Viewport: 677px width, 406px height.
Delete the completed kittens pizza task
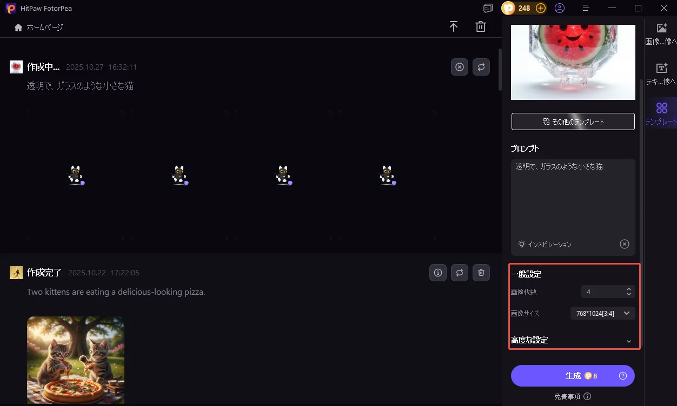click(x=481, y=273)
